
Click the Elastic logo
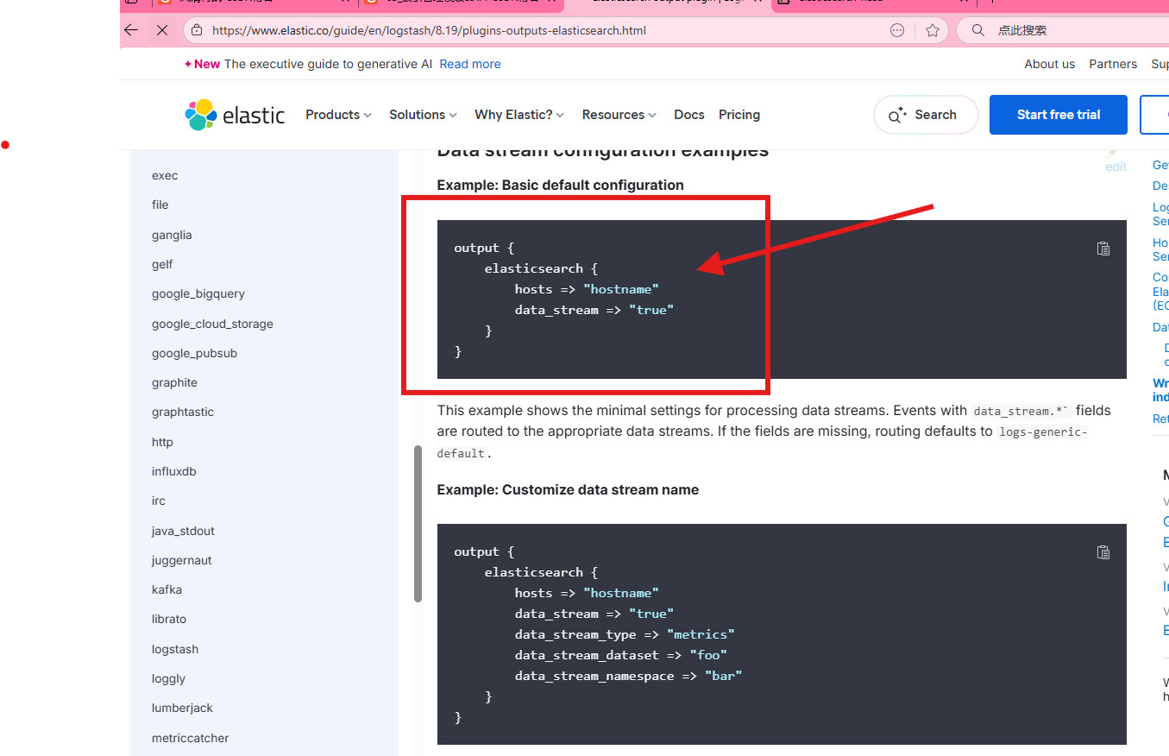(235, 115)
